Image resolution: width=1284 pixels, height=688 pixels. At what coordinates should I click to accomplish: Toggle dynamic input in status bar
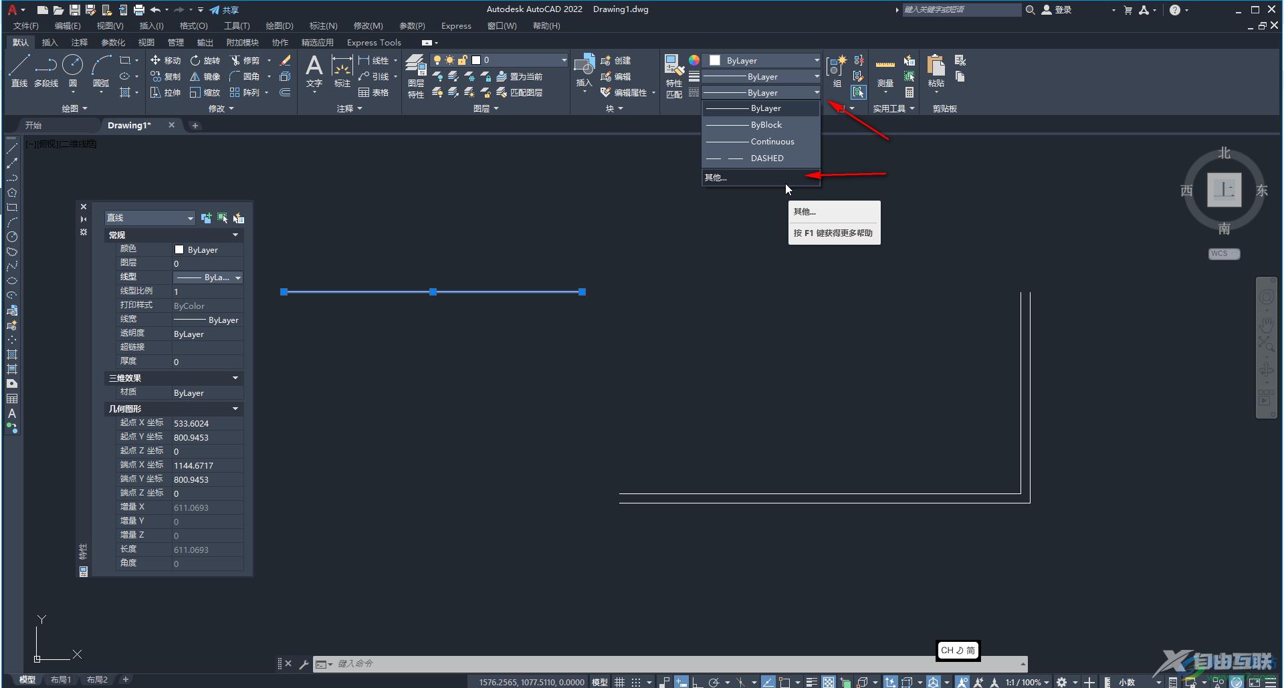pos(681,682)
